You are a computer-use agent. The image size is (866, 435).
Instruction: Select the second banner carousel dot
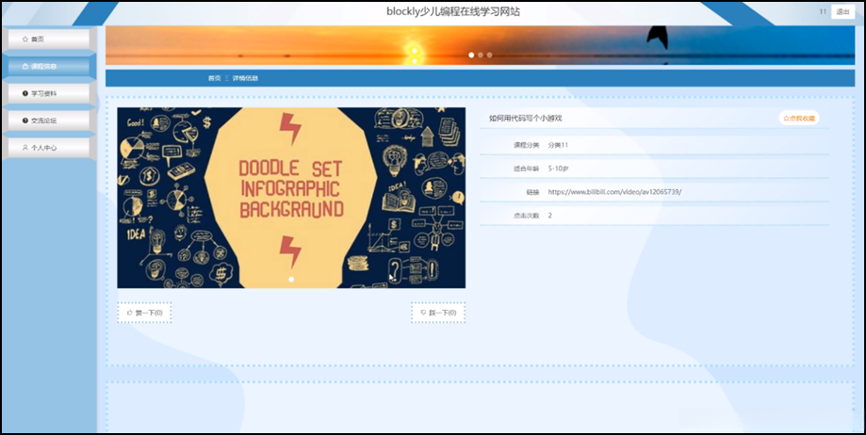[x=481, y=56]
